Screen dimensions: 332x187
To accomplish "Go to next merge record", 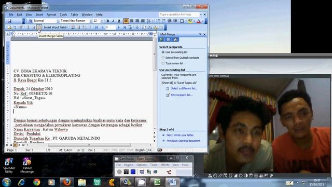I will (119, 28).
